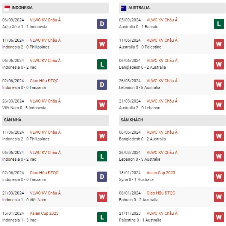This screenshot has width=226, height=226.
Task: Click the L badge for Indonesia 1-3 Iraq
Action: coord(102,217)
